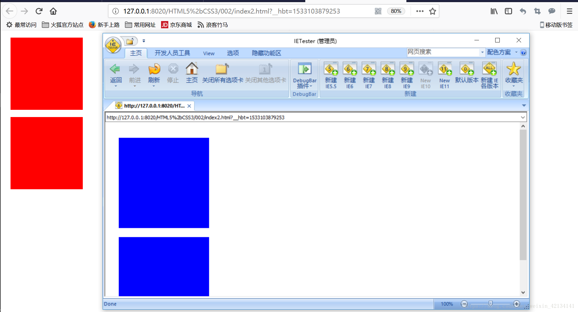Open the 京东商城 bookmark
This screenshot has width=578, height=312.
click(176, 25)
